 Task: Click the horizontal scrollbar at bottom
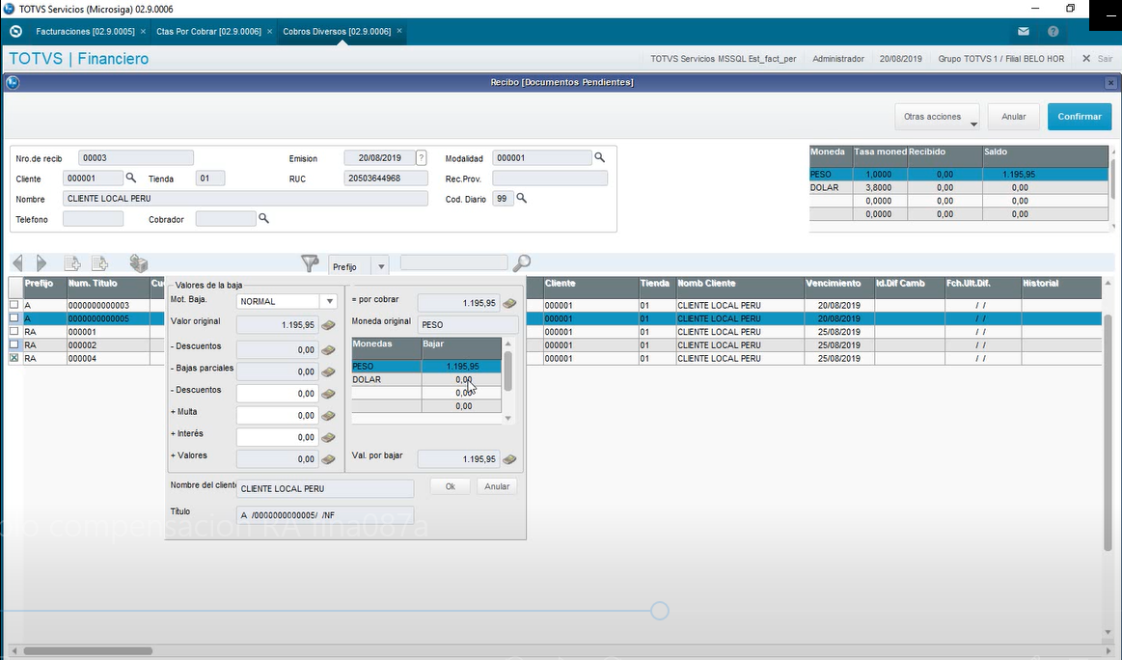pyautogui.click(x=87, y=650)
